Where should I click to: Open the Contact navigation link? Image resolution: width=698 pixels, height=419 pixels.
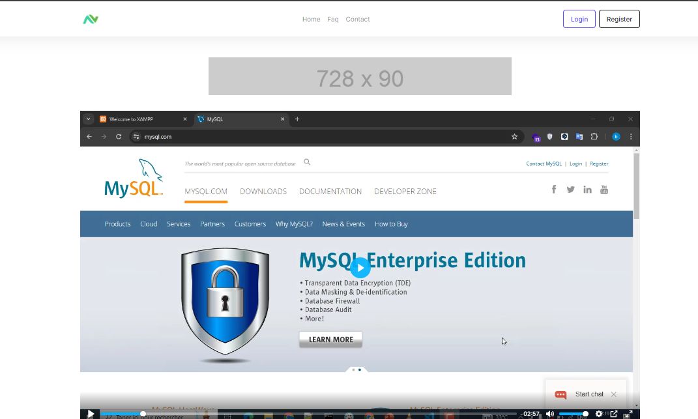click(x=358, y=19)
